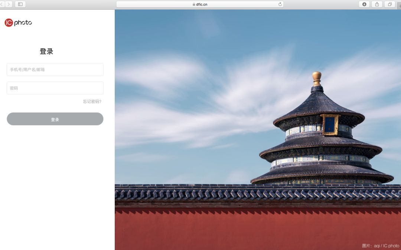Focus the 手机号/用户名/邮箱 field
The height and width of the screenshot is (250, 401).
[55, 69]
